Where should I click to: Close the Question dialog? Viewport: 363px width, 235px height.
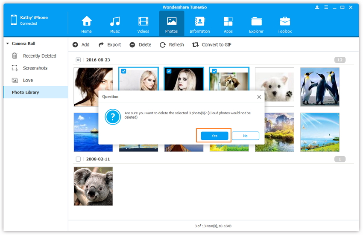tap(259, 97)
